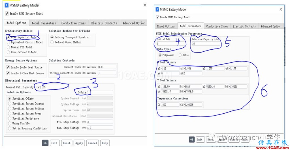This screenshot has height=150, width=290.
Task: Click OK button in left dialog
Action: coord(45,143)
